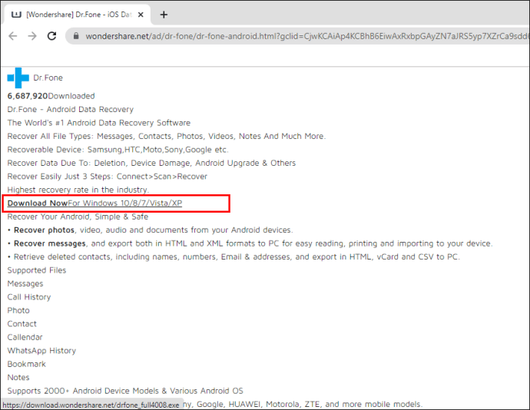Click the 'Notes' supported file entry
The width and height of the screenshot is (530, 410).
point(18,378)
